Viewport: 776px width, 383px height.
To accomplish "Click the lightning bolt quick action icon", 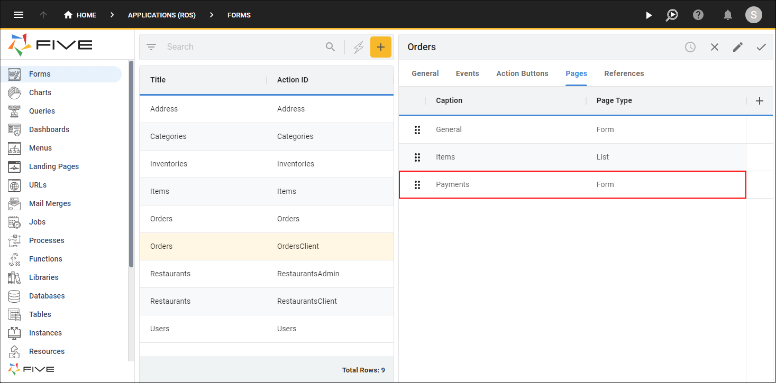I will point(359,47).
